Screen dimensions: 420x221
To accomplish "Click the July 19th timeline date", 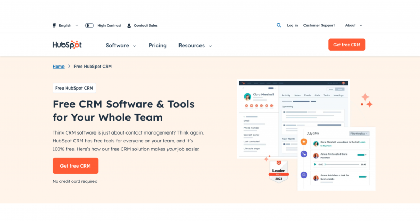I will [313, 134].
